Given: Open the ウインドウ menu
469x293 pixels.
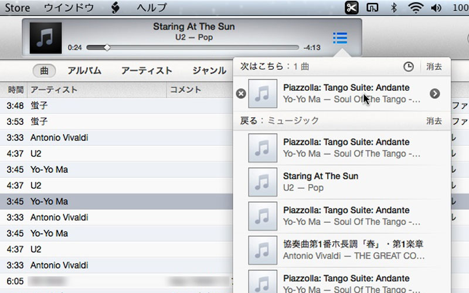Looking at the screenshot, I should point(69,8).
